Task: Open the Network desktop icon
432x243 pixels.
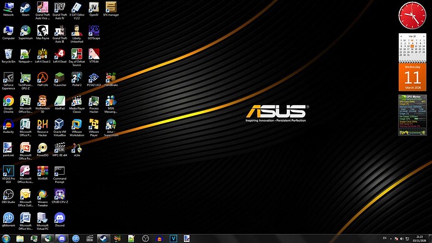Action: tap(8, 9)
